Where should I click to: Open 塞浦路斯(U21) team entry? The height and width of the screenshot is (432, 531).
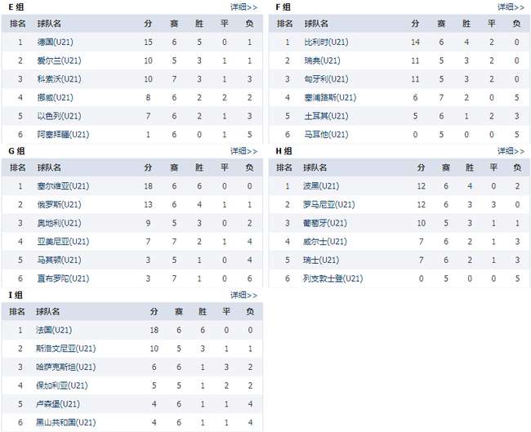330,97
